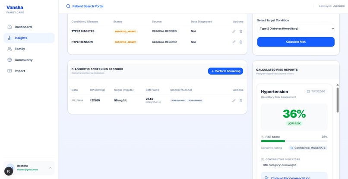
Task: Click the Hypertension report card title
Action: [274, 91]
